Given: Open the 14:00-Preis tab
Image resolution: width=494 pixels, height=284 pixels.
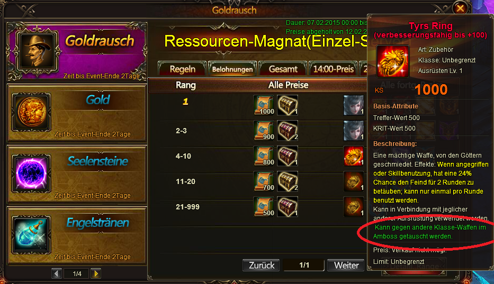Looking at the screenshot, I should [334, 69].
